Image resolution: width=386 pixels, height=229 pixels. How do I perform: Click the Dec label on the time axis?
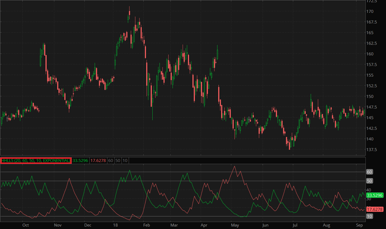pos(87,225)
